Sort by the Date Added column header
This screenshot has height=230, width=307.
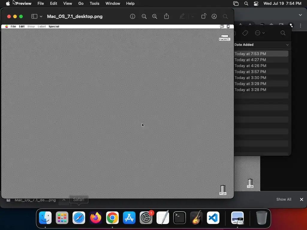[244, 45]
